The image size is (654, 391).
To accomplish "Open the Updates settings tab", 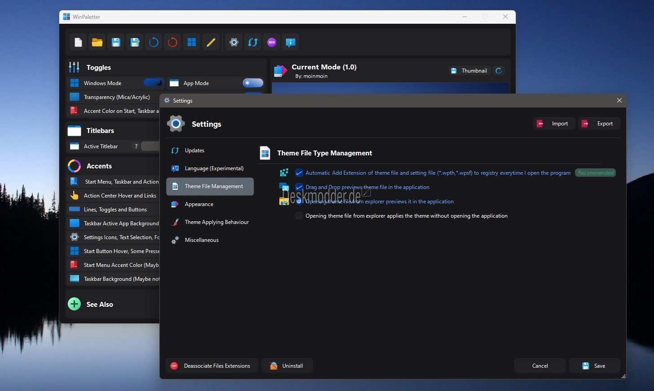I will click(210, 150).
